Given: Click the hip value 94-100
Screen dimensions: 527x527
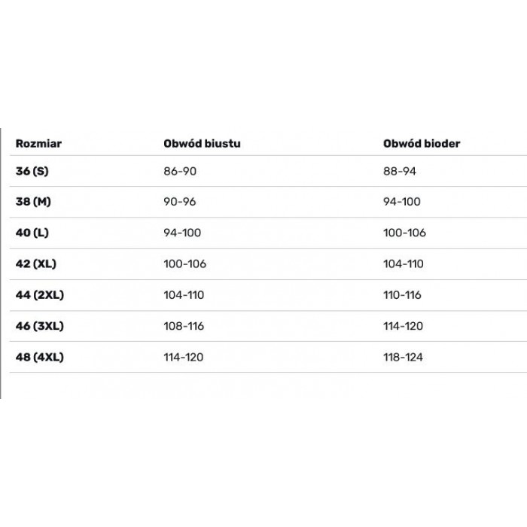Looking at the screenshot, I should pyautogui.click(x=401, y=202).
